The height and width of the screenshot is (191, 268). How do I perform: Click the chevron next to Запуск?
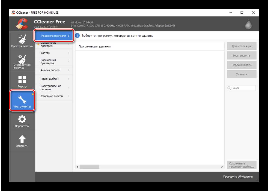[x=69, y=53]
